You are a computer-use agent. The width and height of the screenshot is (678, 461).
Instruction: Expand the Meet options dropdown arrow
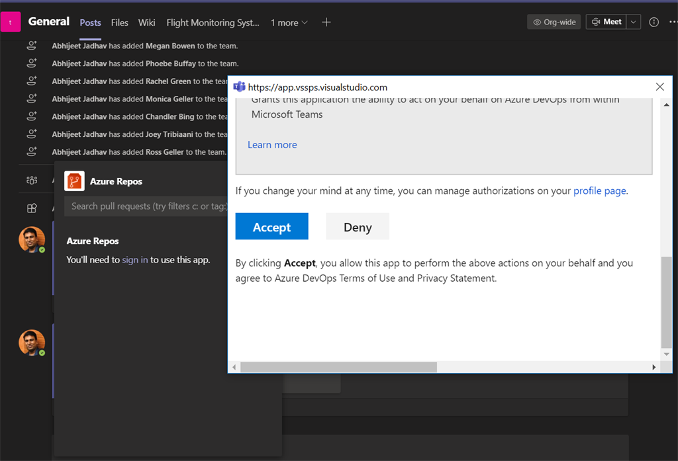coord(634,22)
